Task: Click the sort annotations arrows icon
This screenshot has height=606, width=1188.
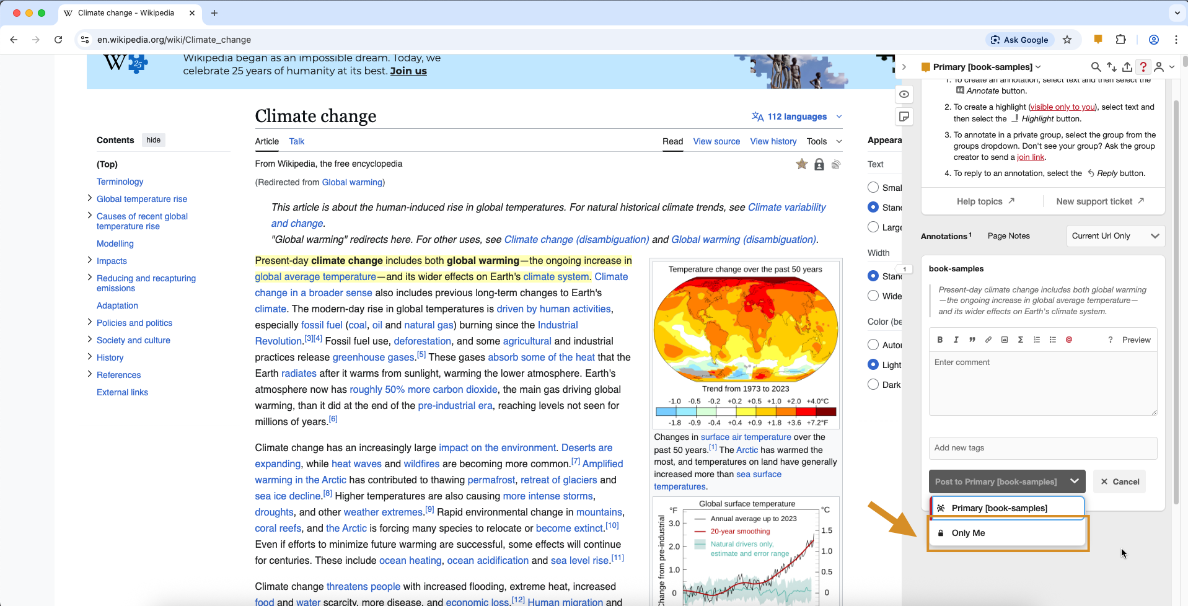Action: 1112,67
